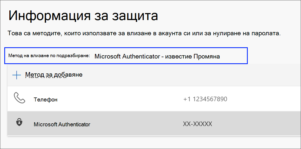Select the white Телефон row background
The width and height of the screenshot is (301, 149).
pyautogui.click(x=154, y=99)
